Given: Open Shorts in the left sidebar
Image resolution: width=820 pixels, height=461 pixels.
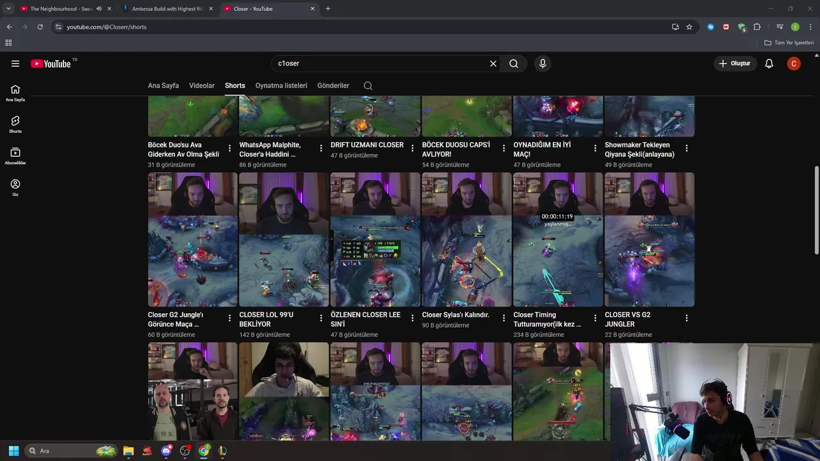Looking at the screenshot, I should (x=15, y=124).
